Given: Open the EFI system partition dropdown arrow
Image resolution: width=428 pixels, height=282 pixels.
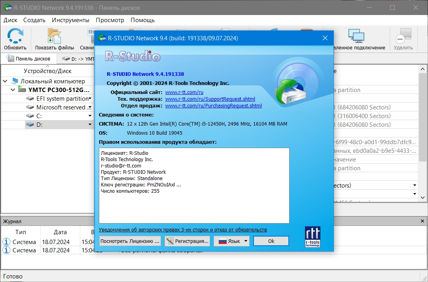Looking at the screenshot, I should click(x=90, y=99).
